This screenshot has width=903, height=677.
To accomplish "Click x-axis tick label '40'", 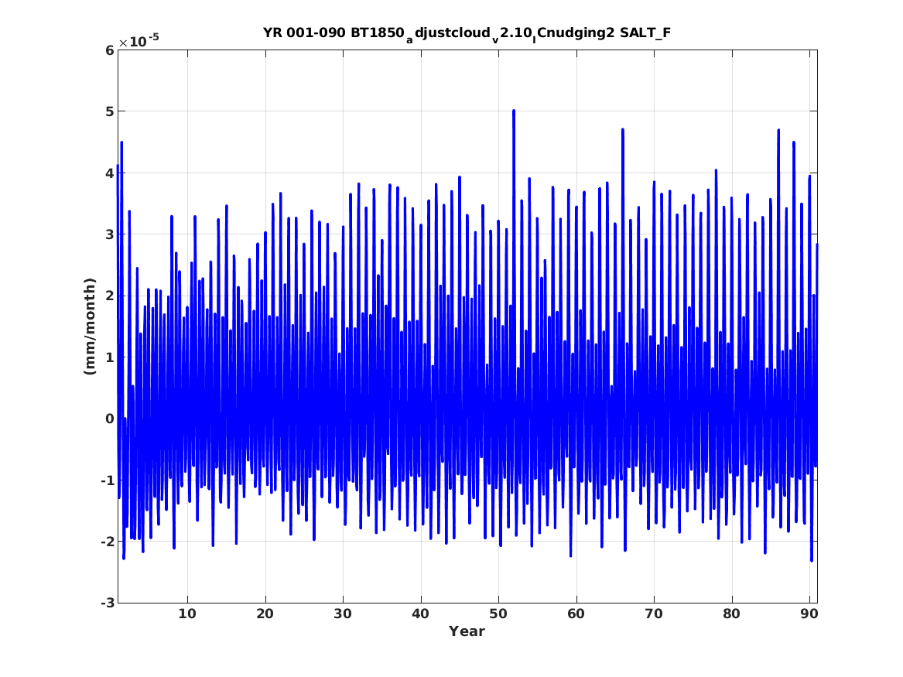I will (x=420, y=614).
